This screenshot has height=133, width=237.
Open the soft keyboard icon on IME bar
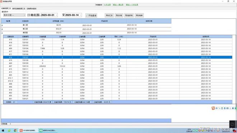pyautogui.click(x=227, y=108)
